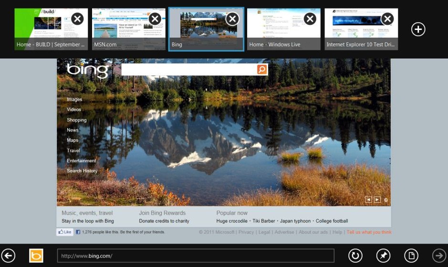The height and width of the screenshot is (267, 448).
Task: Click the orange Bing search magnifier button
Action: pos(262,69)
